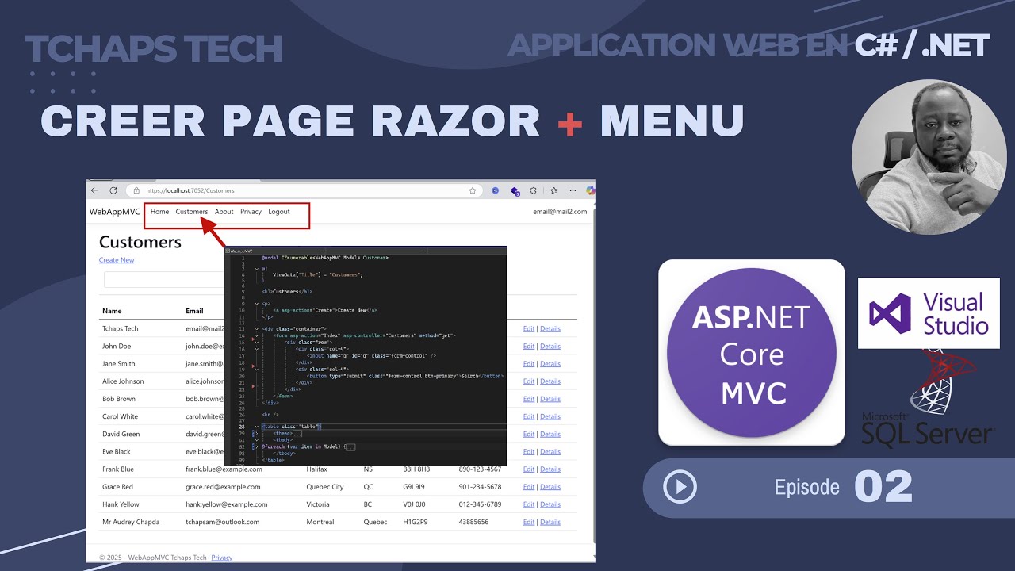Select email 'grace.red@example.com'
This screenshot has width=1015, height=571.
[223, 487]
